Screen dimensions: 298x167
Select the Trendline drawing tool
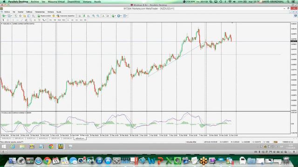[x=22, y=20]
